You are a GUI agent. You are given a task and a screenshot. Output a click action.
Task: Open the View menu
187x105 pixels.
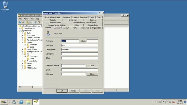[x=32, y=19]
